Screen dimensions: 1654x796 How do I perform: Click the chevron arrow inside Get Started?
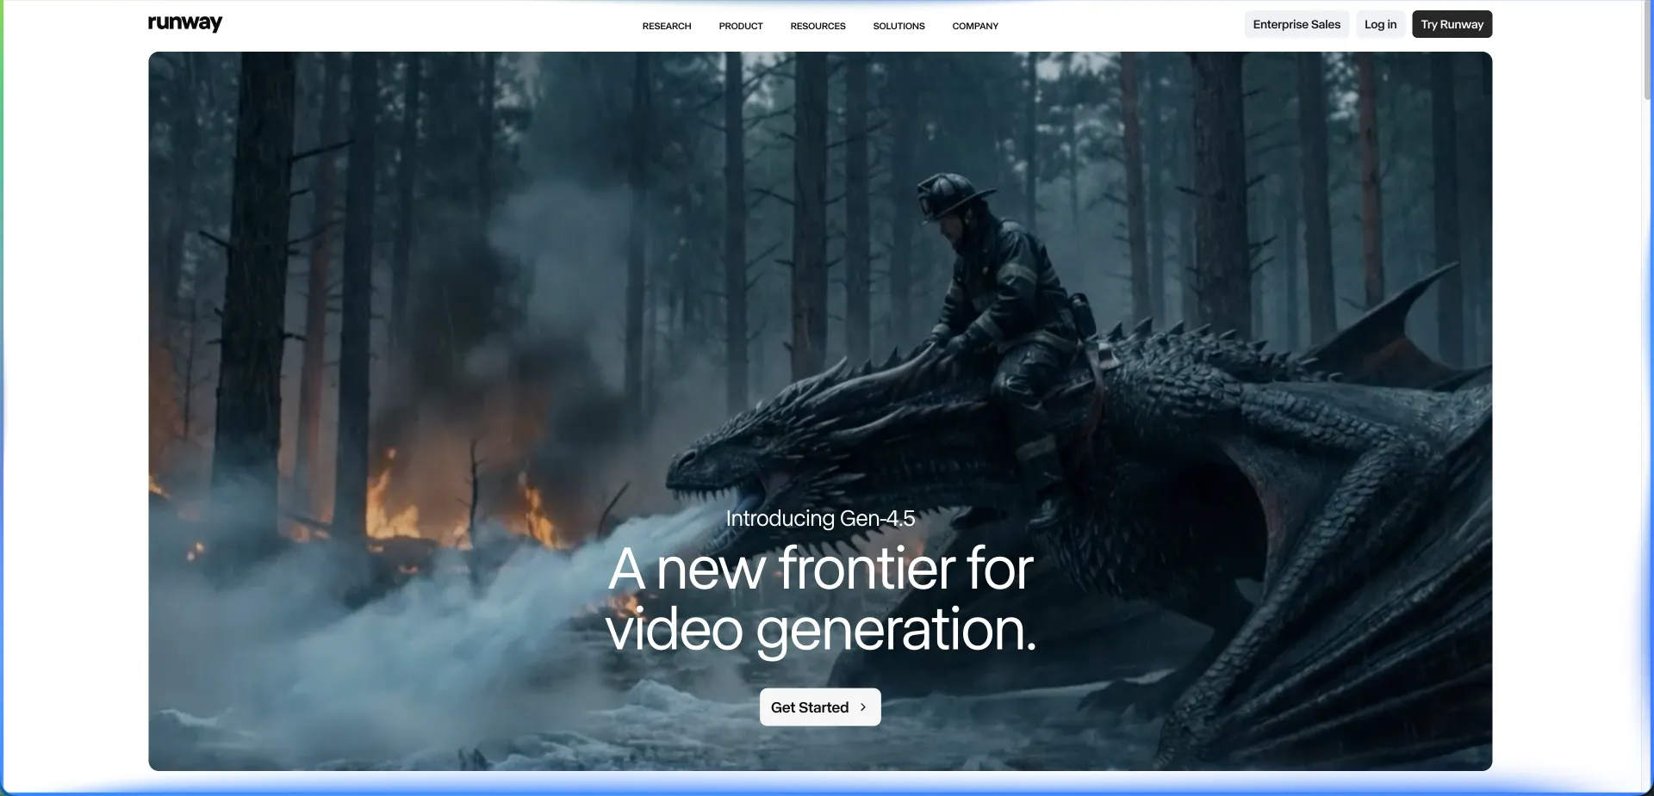[862, 707]
